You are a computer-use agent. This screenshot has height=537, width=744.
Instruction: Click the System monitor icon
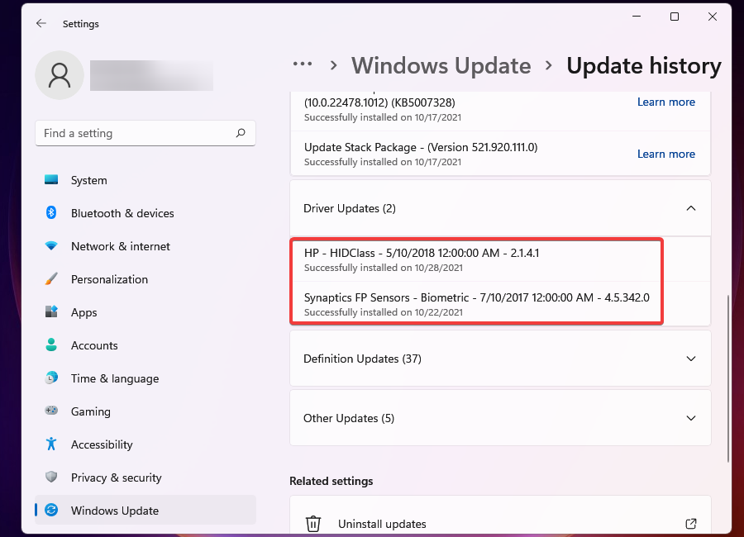tap(51, 180)
